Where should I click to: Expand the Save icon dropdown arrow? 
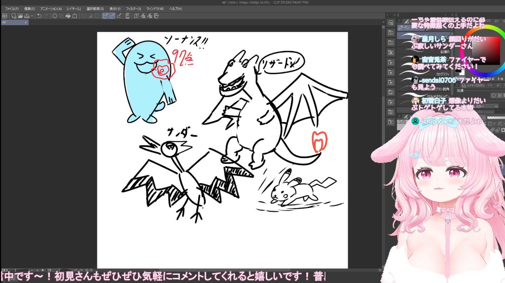pos(32,16)
